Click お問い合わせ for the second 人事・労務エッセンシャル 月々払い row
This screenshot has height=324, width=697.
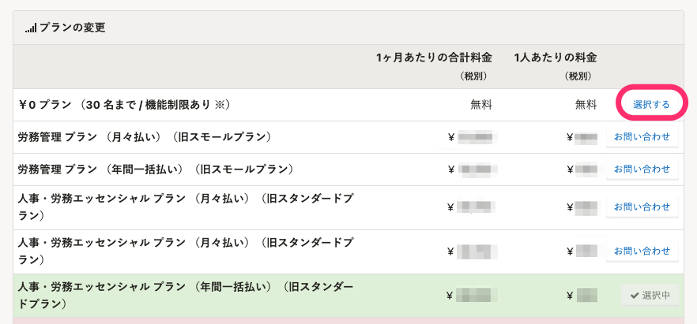(x=642, y=251)
